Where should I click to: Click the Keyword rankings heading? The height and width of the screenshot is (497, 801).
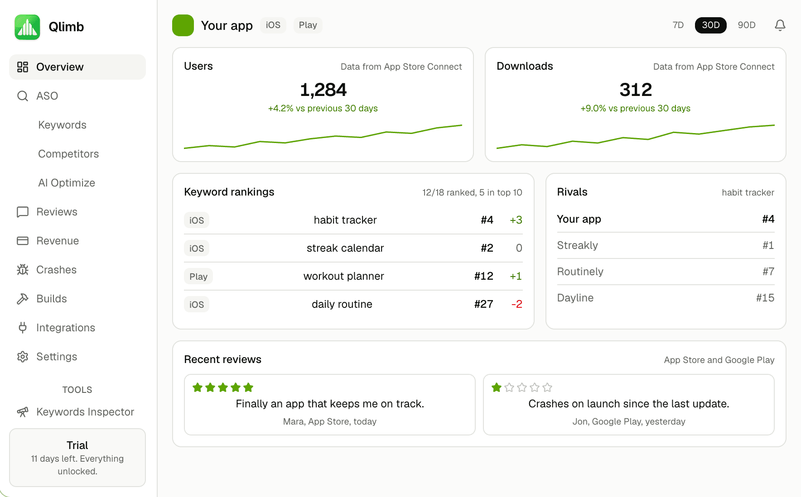click(x=229, y=192)
